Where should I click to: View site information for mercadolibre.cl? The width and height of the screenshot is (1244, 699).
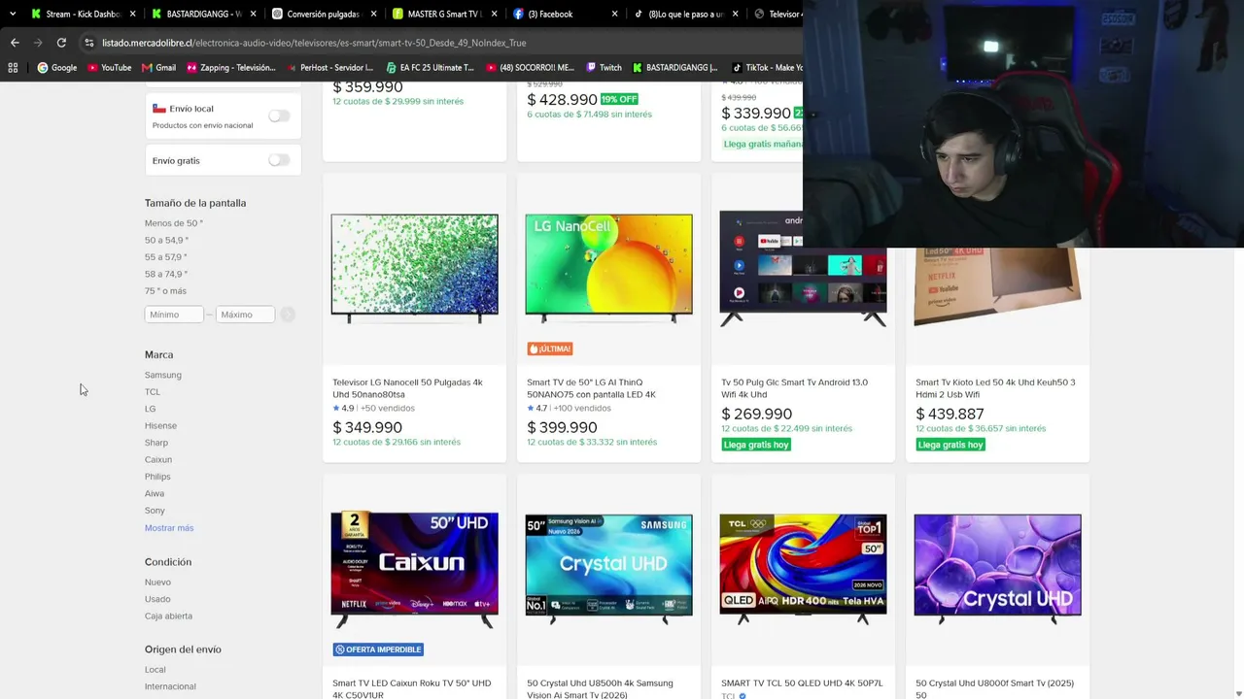89,43
